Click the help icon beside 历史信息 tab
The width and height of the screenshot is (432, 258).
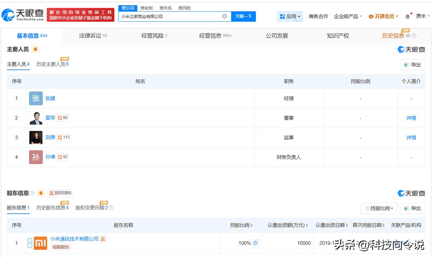[x=414, y=36]
